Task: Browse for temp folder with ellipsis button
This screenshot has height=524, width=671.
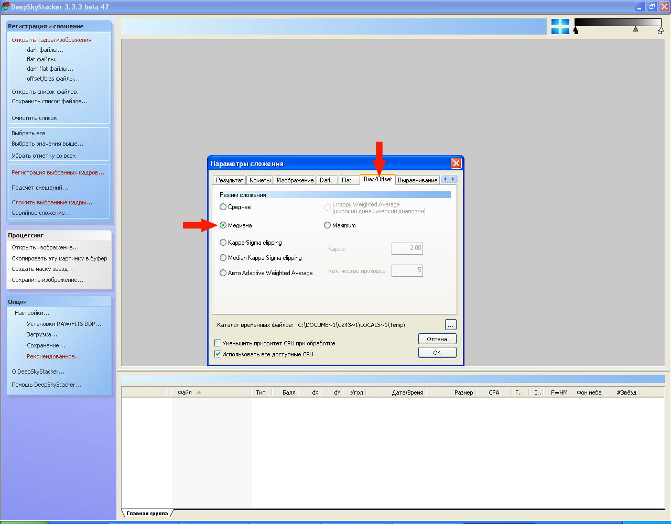Action: coord(450,325)
